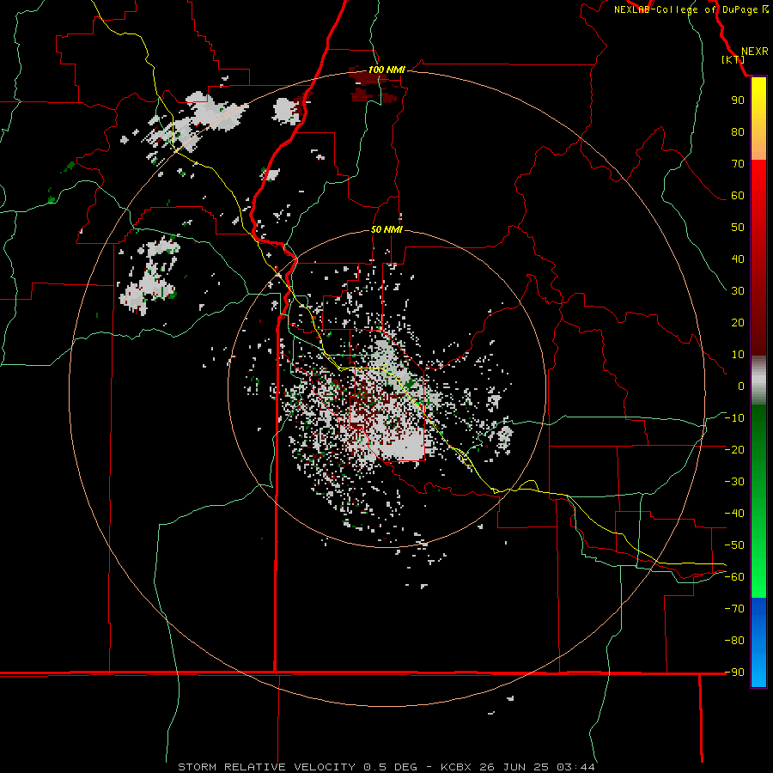Viewport: 773px width, 773px height.
Task: Click the 100 NMI range ring label
Action: pyautogui.click(x=386, y=70)
